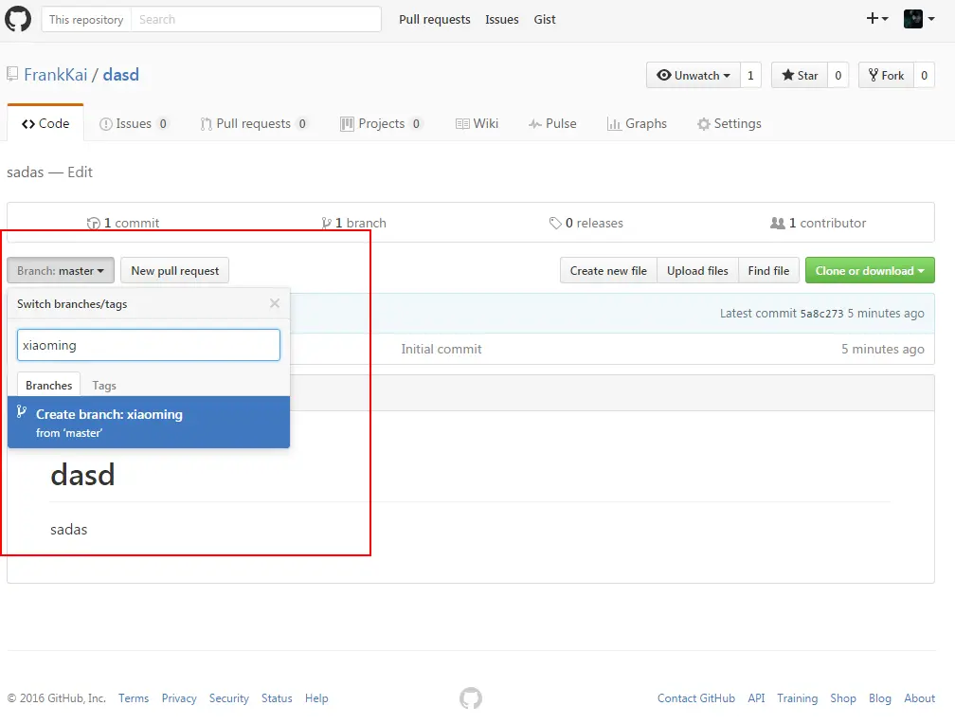Screen dimensions: 955x724
Task: Open Training footer link
Action: [798, 698]
